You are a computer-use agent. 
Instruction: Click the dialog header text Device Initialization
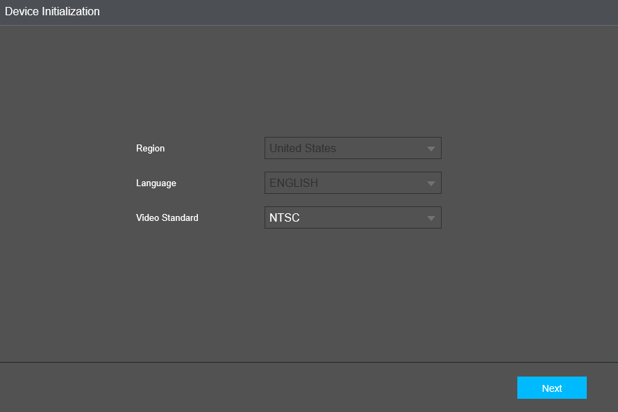click(x=54, y=11)
